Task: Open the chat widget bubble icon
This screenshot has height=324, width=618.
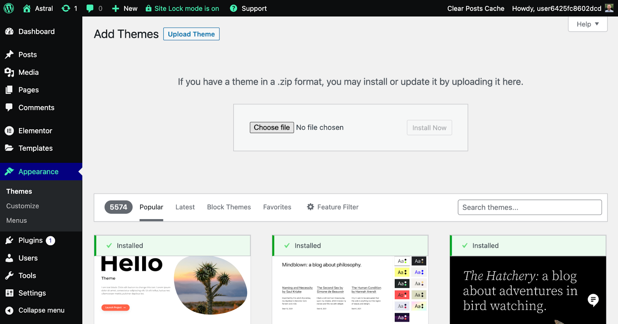Action: tap(593, 300)
